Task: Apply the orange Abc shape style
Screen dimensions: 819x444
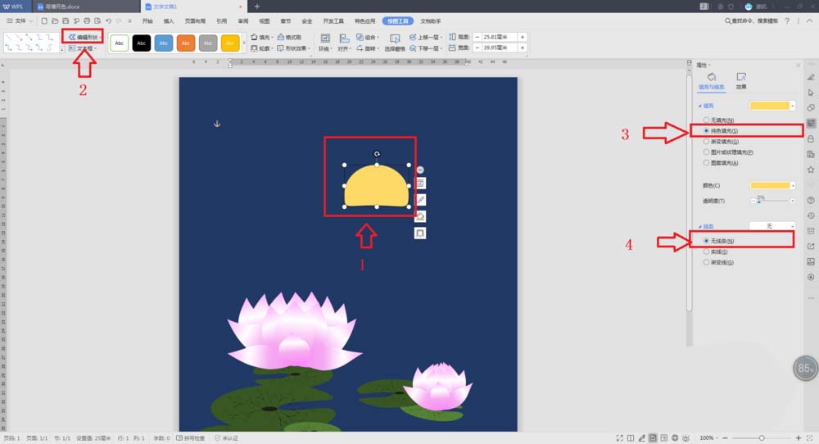Action: click(x=185, y=43)
